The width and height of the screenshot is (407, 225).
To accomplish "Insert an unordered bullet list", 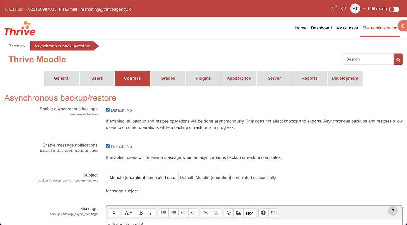I will tap(164, 213).
